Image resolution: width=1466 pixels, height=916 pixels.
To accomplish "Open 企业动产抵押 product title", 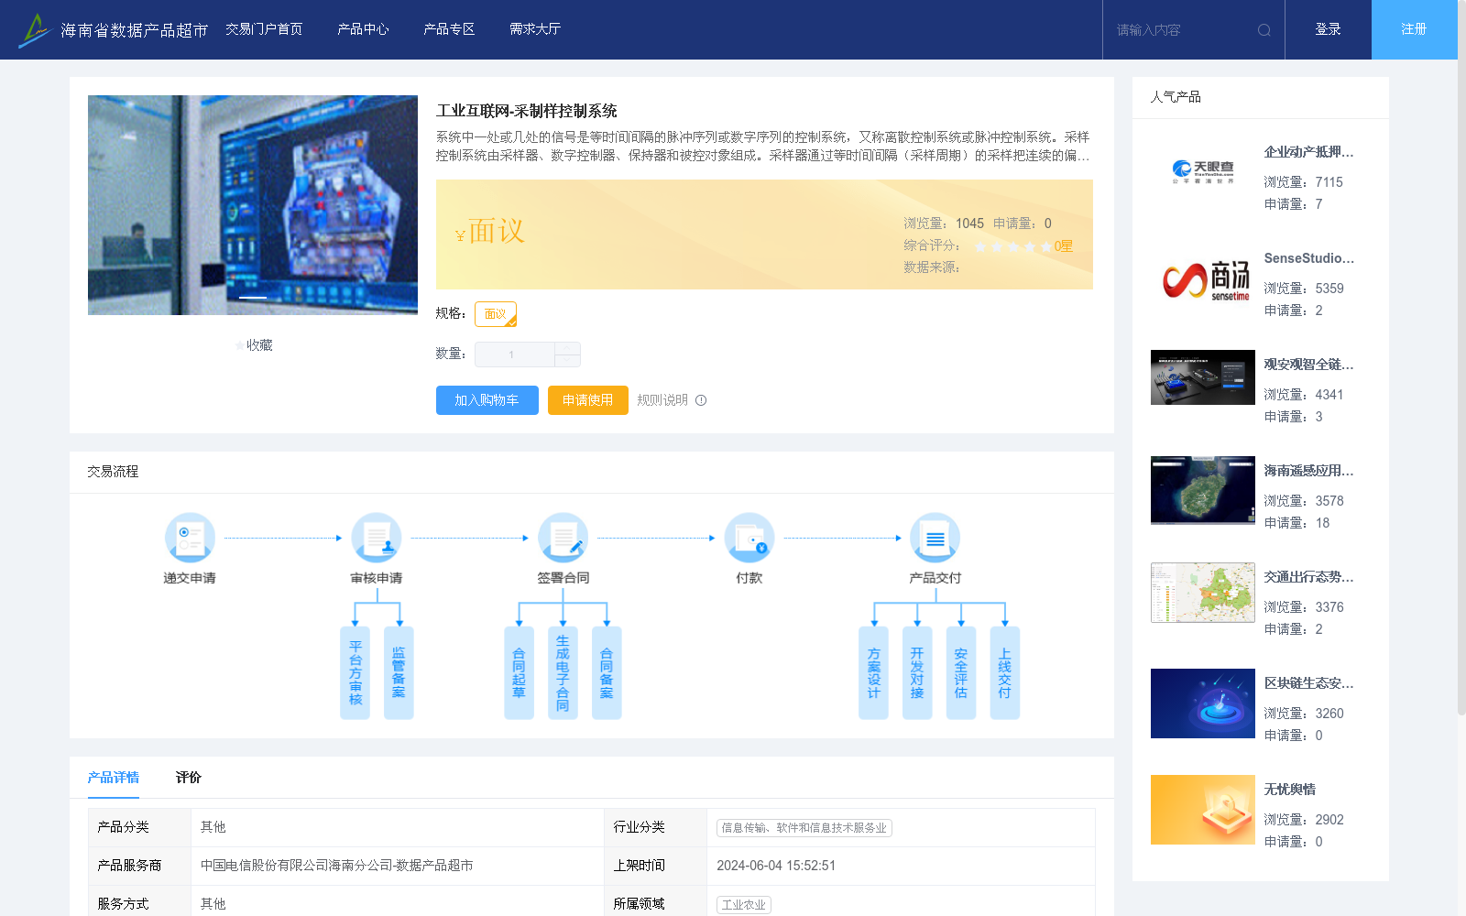I will pyautogui.click(x=1308, y=152).
